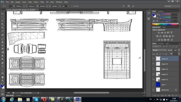This screenshot has width=181, height=102.
Task: Open the Opacity slider arrow
Action: pos(179,50)
